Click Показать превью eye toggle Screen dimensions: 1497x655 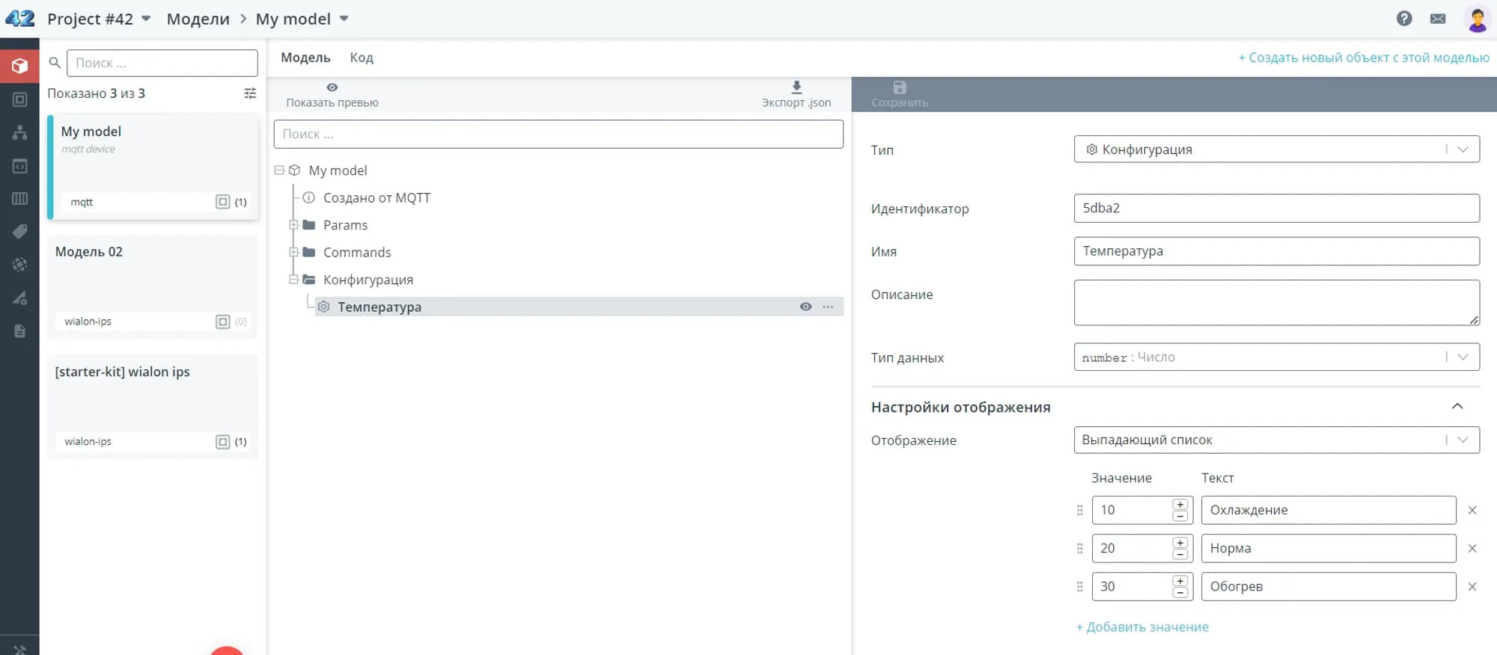click(332, 87)
